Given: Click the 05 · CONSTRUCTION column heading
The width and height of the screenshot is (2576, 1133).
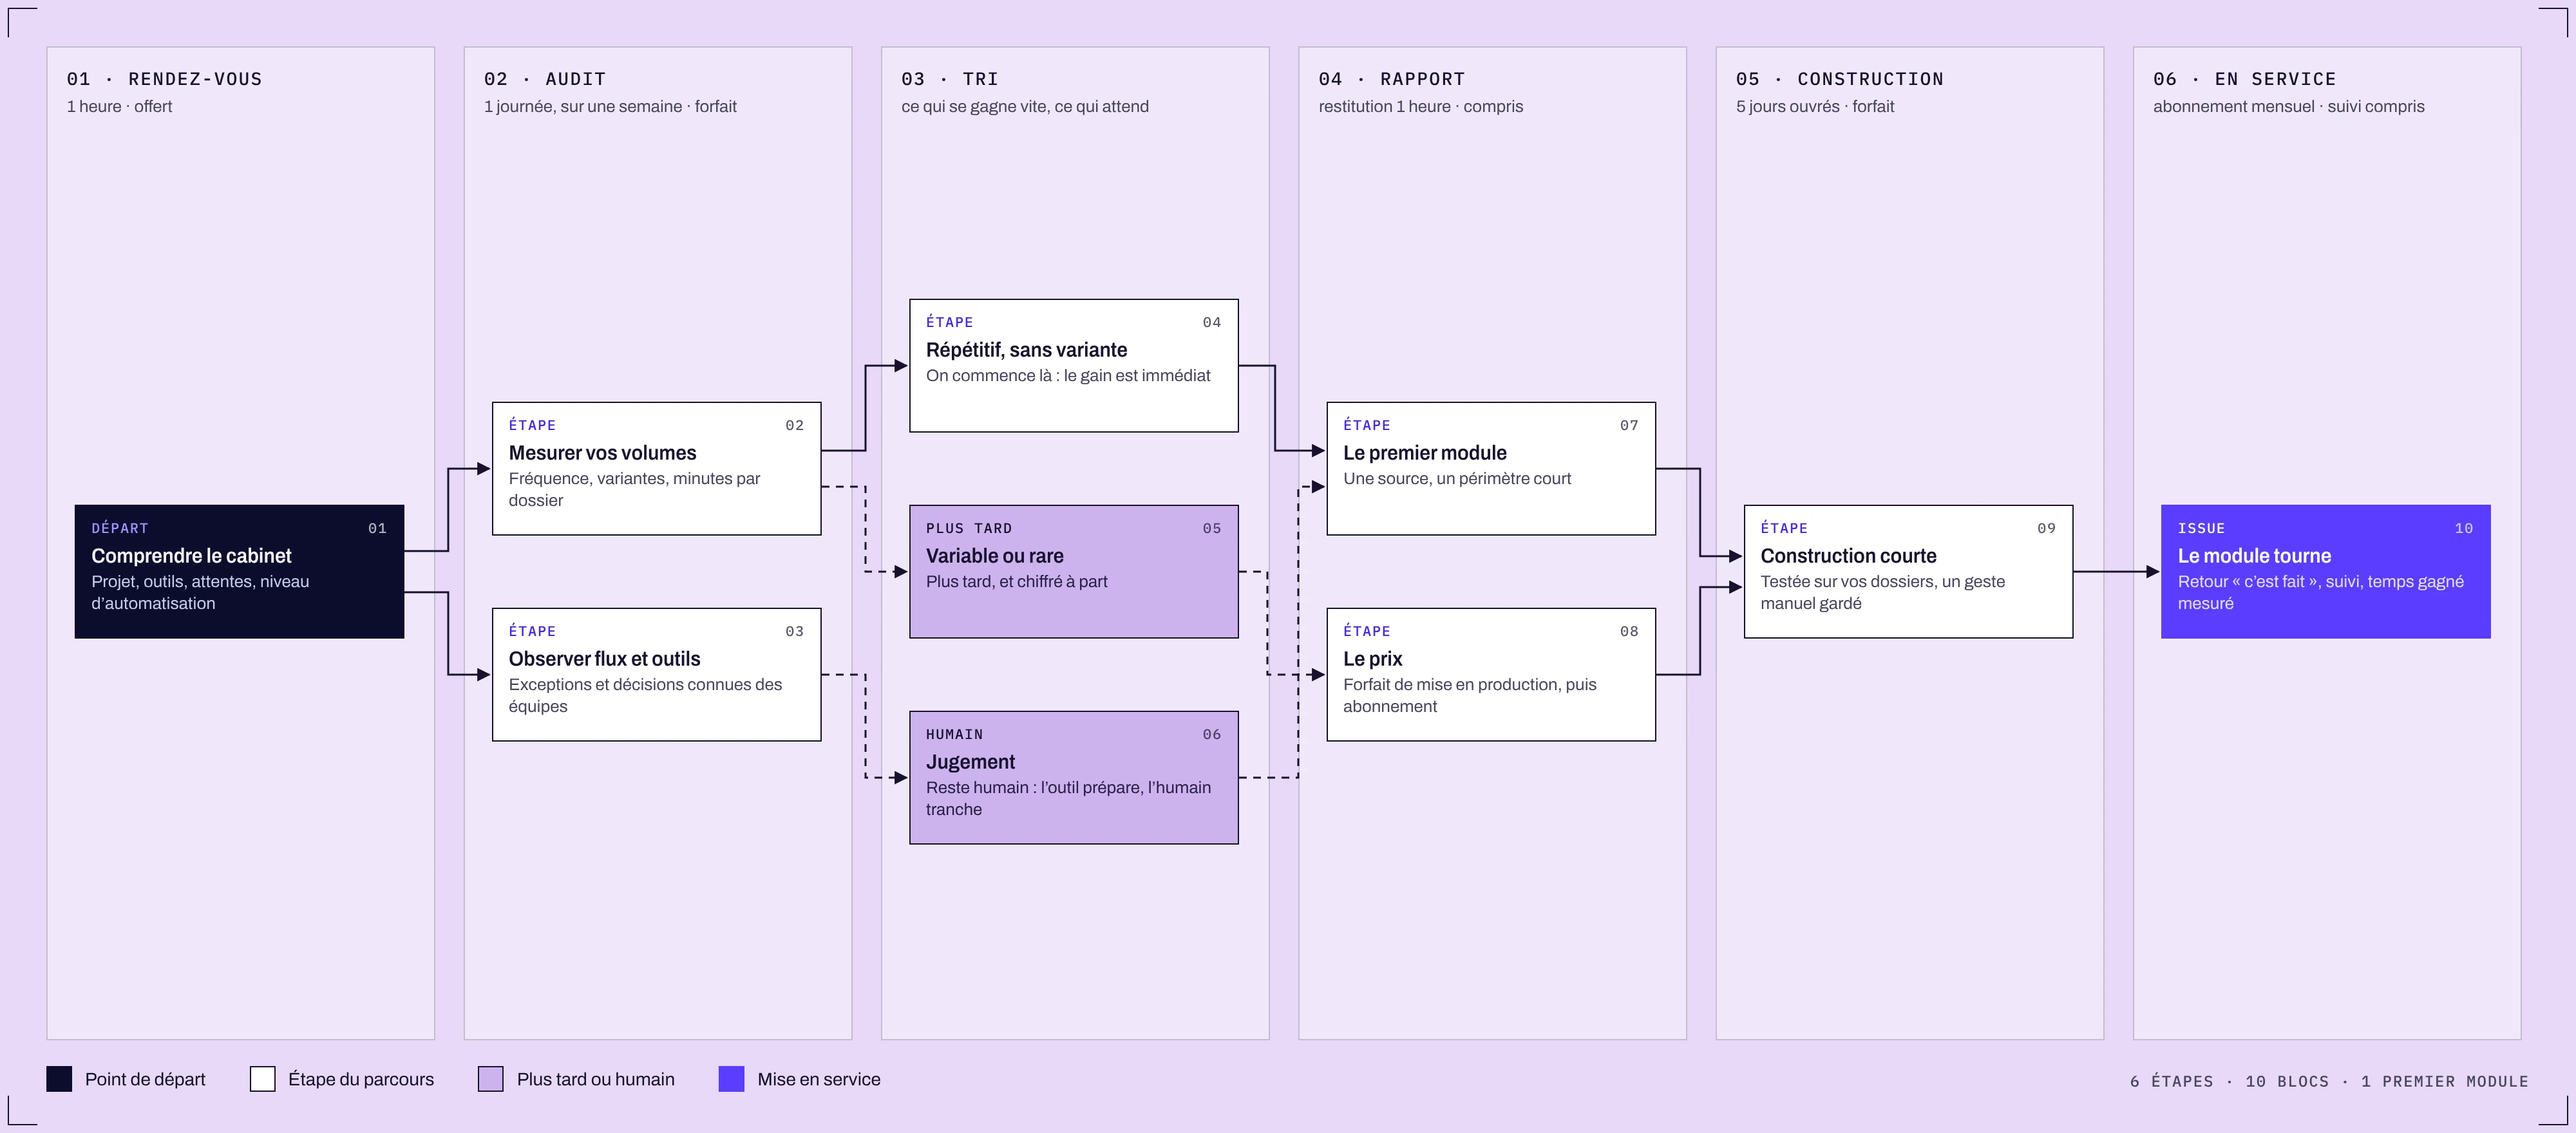Looking at the screenshot, I should pos(1840,79).
